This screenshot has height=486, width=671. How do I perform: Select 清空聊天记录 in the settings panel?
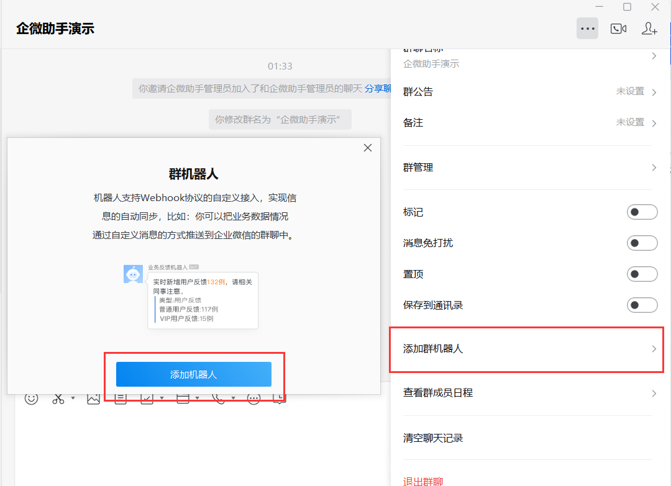[433, 438]
